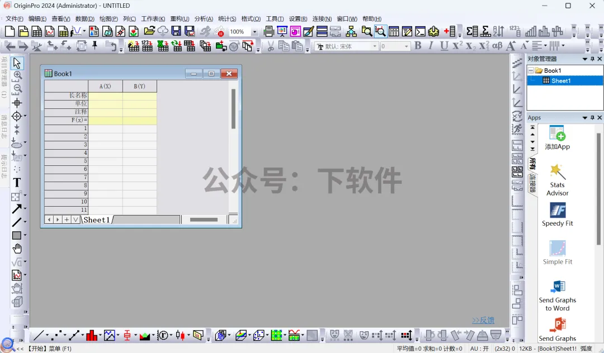This screenshot has height=353, width=604.
Task: Open the Apps panel options dropdown arrow
Action: (x=585, y=118)
